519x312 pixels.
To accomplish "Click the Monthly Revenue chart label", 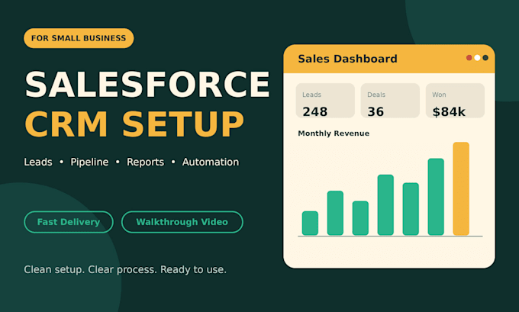I will point(334,133).
